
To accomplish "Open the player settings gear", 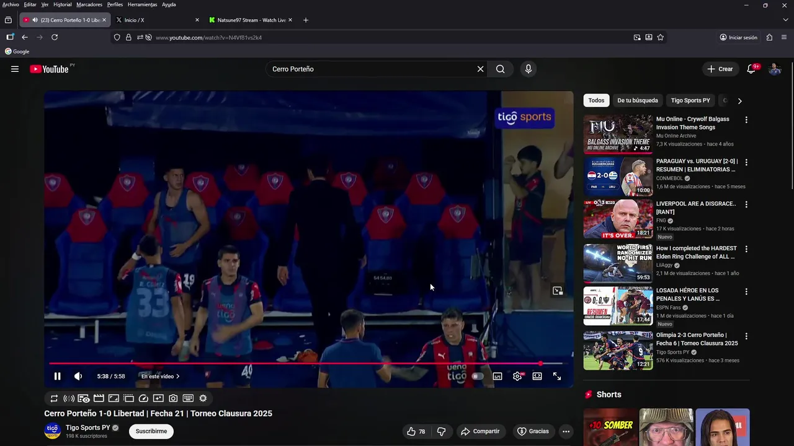I will click(517, 376).
